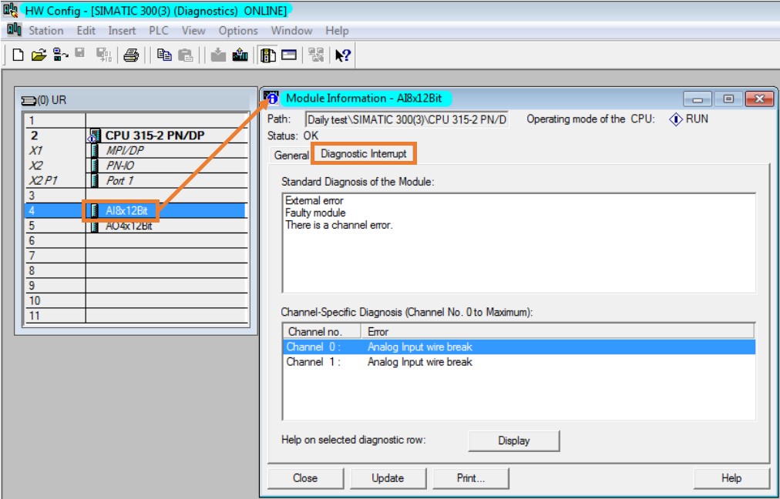Select rack slot 11 row
This screenshot has width=780, height=499.
click(136, 315)
